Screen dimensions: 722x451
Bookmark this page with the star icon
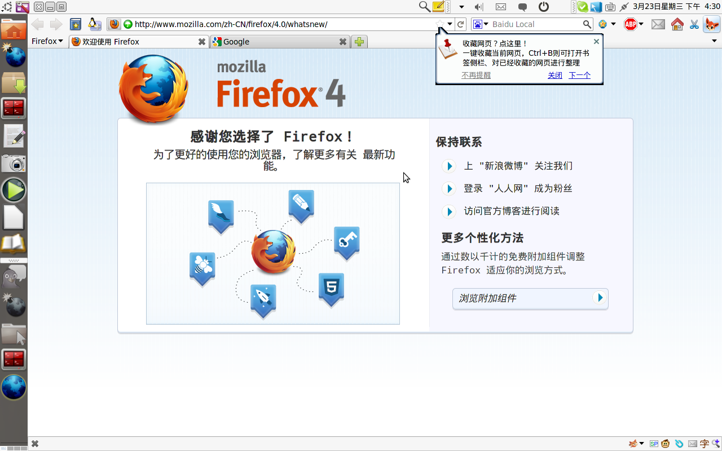click(440, 24)
